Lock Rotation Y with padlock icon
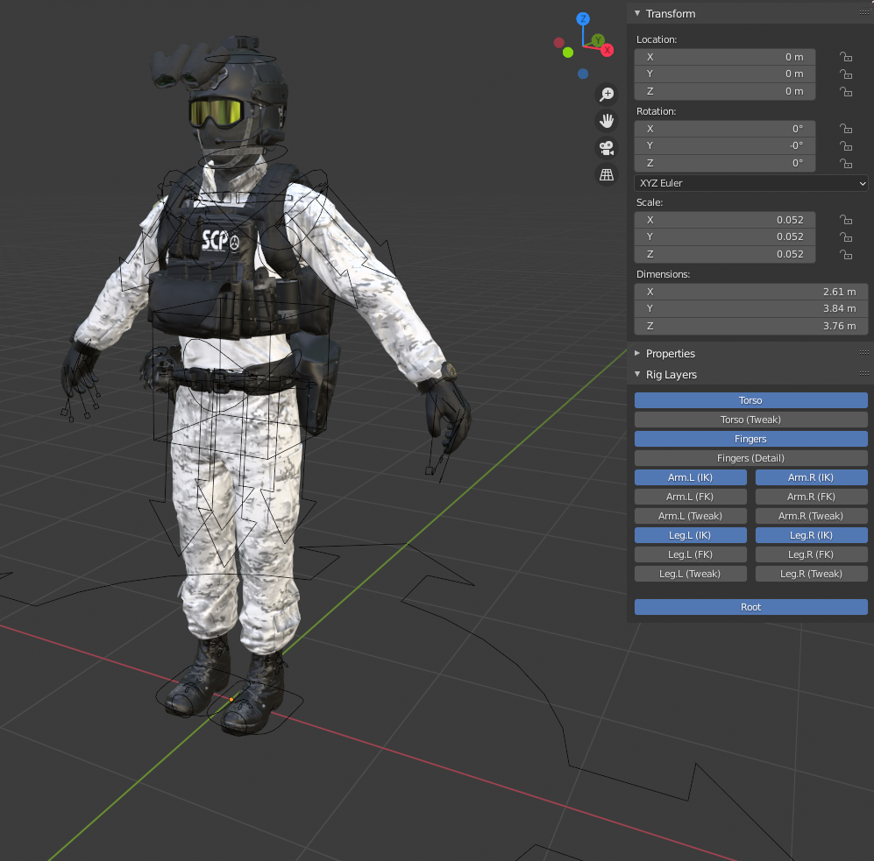The width and height of the screenshot is (874, 861). 846,146
